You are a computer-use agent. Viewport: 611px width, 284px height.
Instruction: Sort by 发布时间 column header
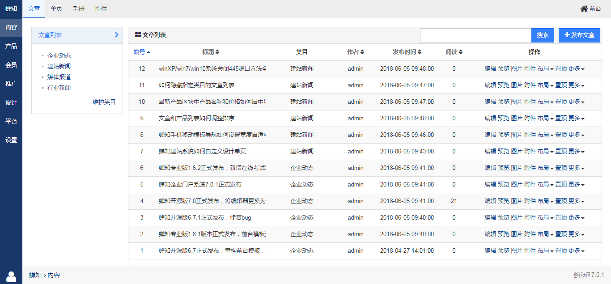tap(407, 52)
